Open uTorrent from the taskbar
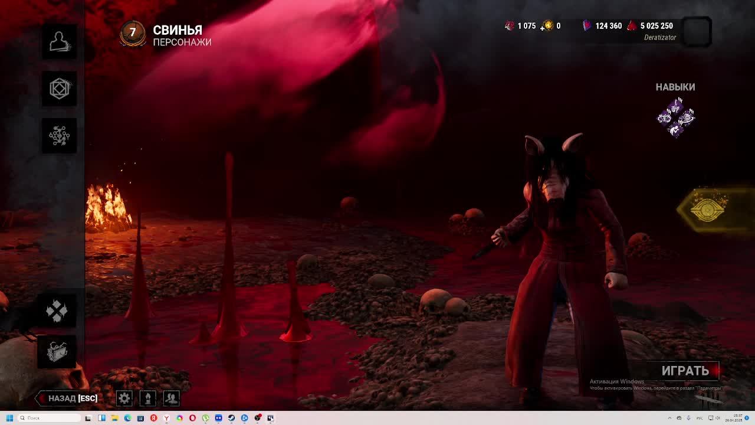 (x=205, y=418)
